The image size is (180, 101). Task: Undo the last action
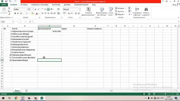[x=10, y=1]
